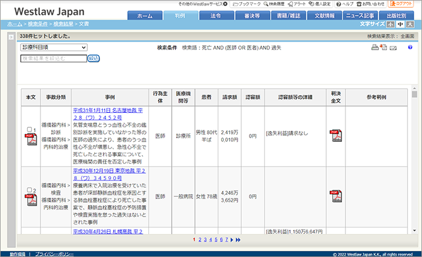Click the download/export document icon

click(383, 47)
